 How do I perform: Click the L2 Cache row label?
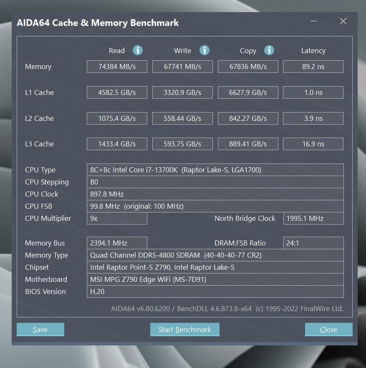pos(39,118)
